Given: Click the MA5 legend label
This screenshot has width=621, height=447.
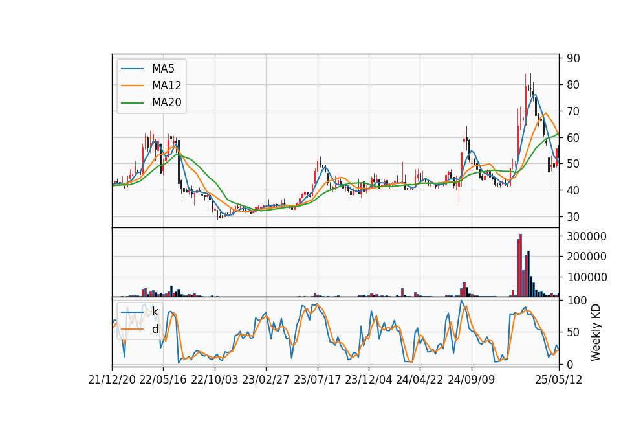Looking at the screenshot, I should pos(163,69).
